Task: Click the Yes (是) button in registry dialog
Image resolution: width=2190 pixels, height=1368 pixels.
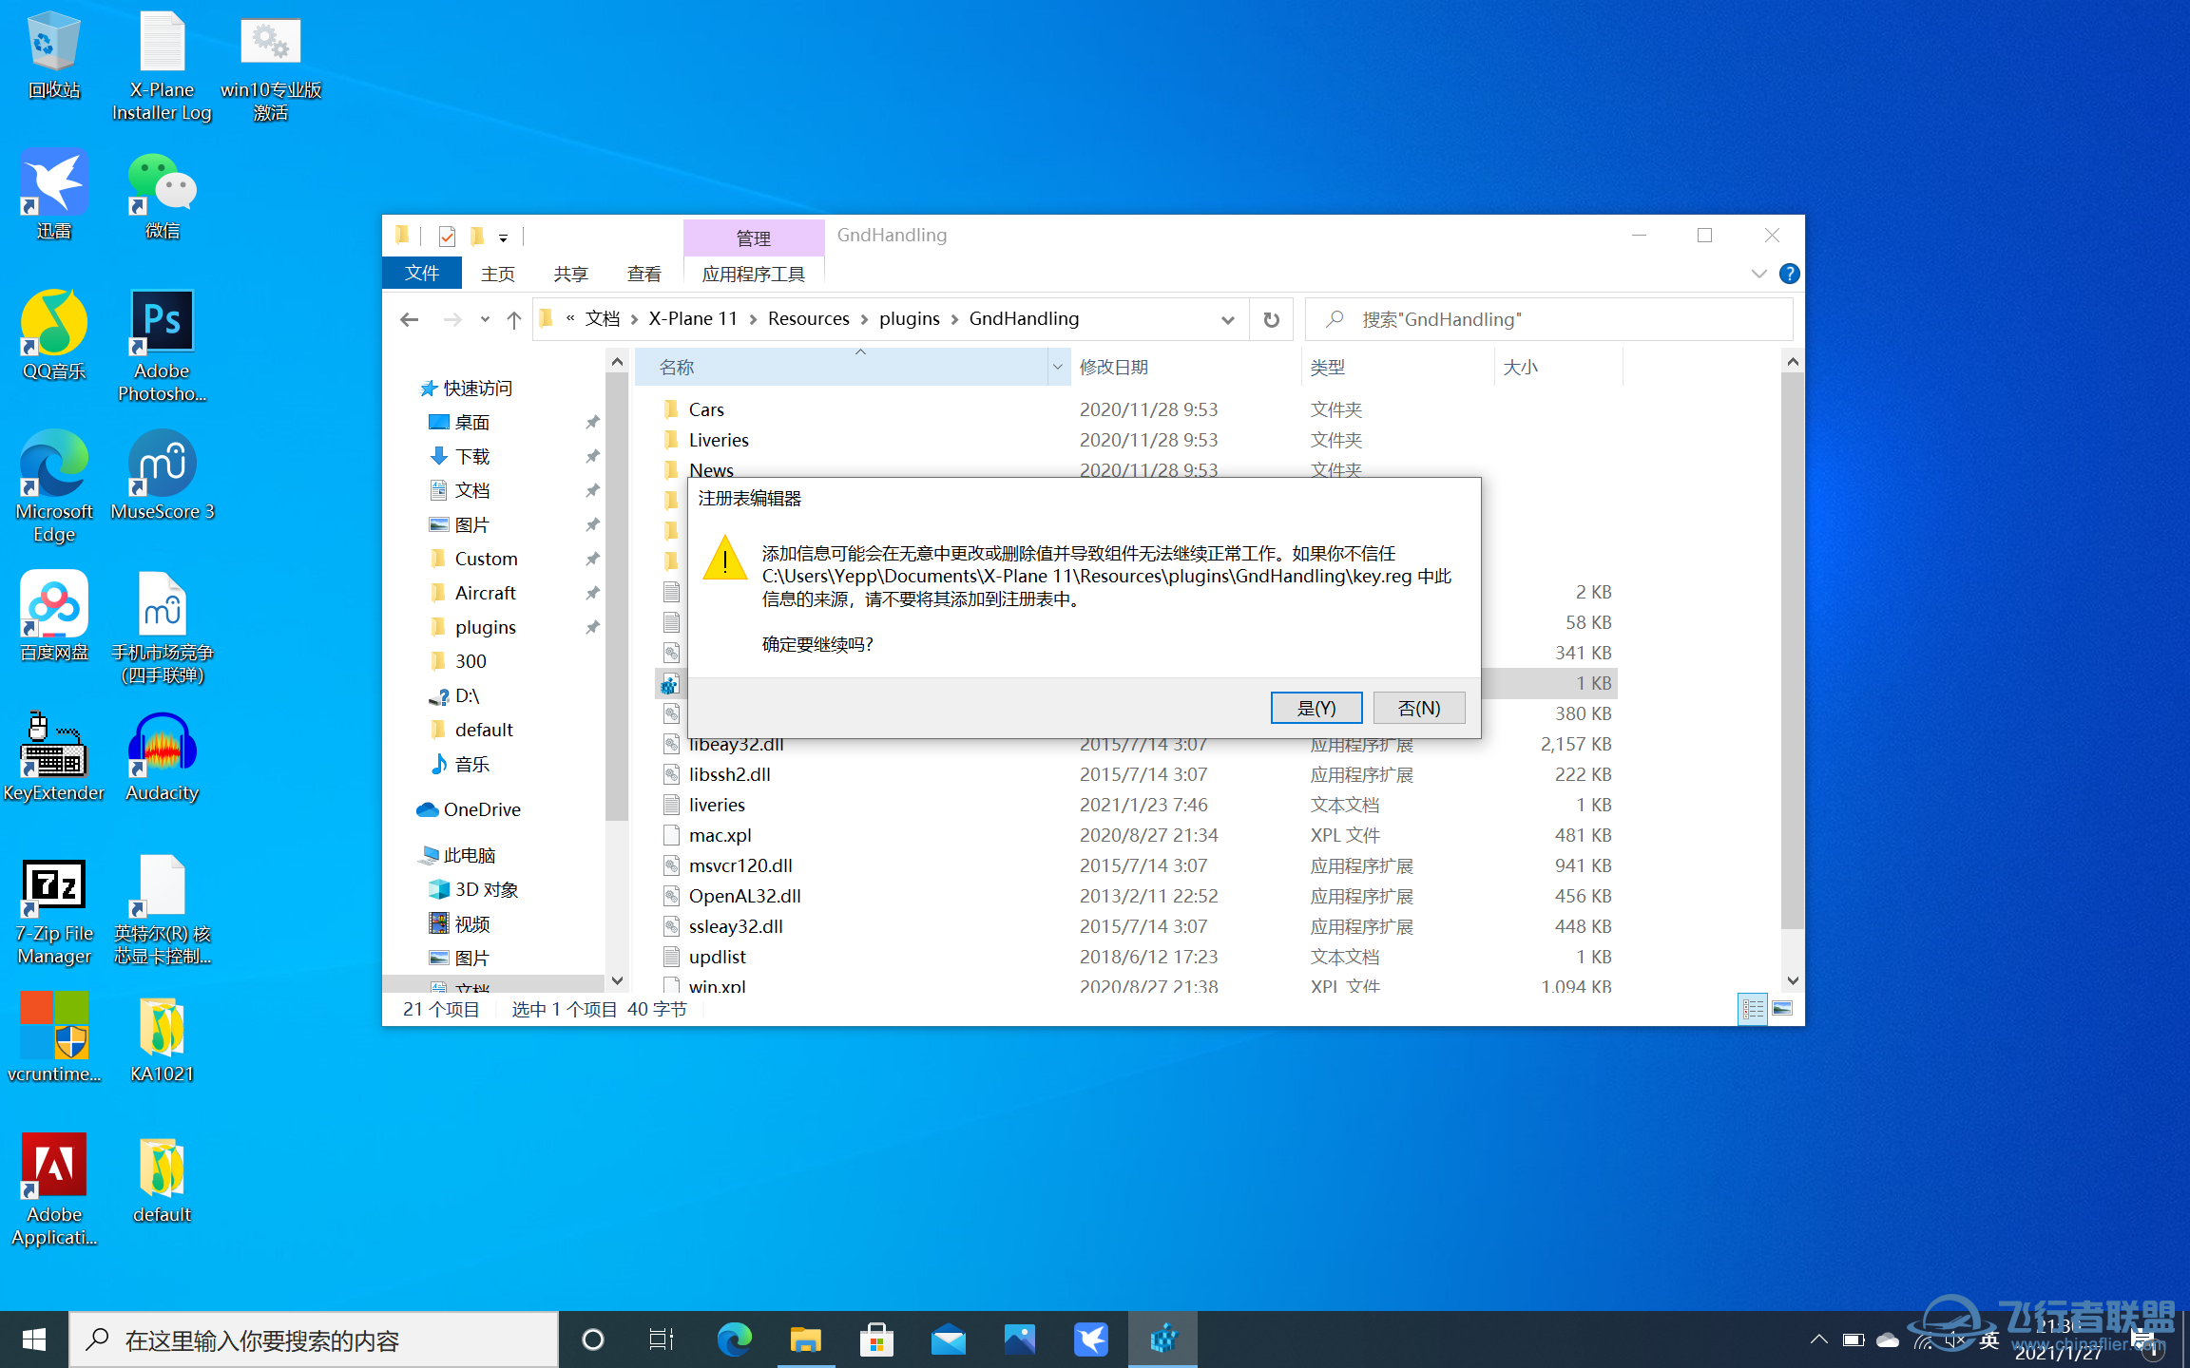Action: click(x=1316, y=708)
